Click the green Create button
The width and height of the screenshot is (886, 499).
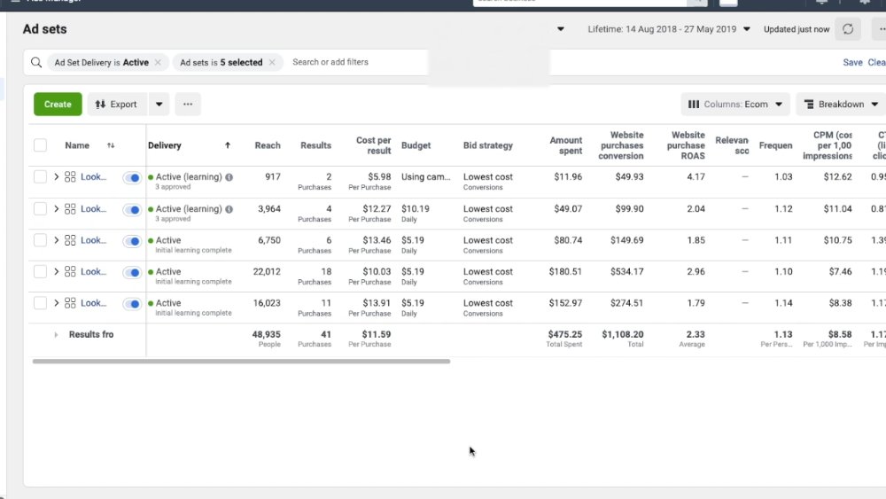point(58,104)
